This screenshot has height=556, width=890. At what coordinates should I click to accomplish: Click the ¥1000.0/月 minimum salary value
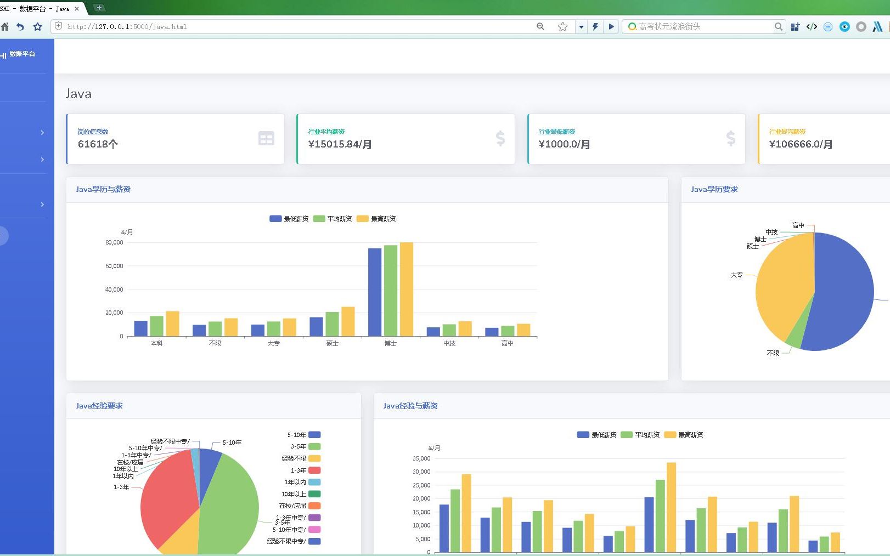[x=565, y=144]
